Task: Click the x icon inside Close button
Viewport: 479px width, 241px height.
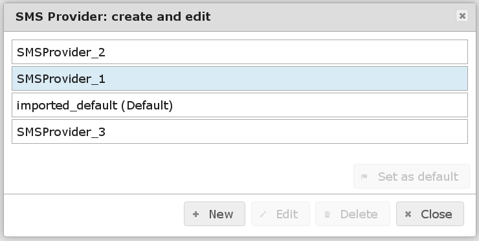Action: [408, 214]
